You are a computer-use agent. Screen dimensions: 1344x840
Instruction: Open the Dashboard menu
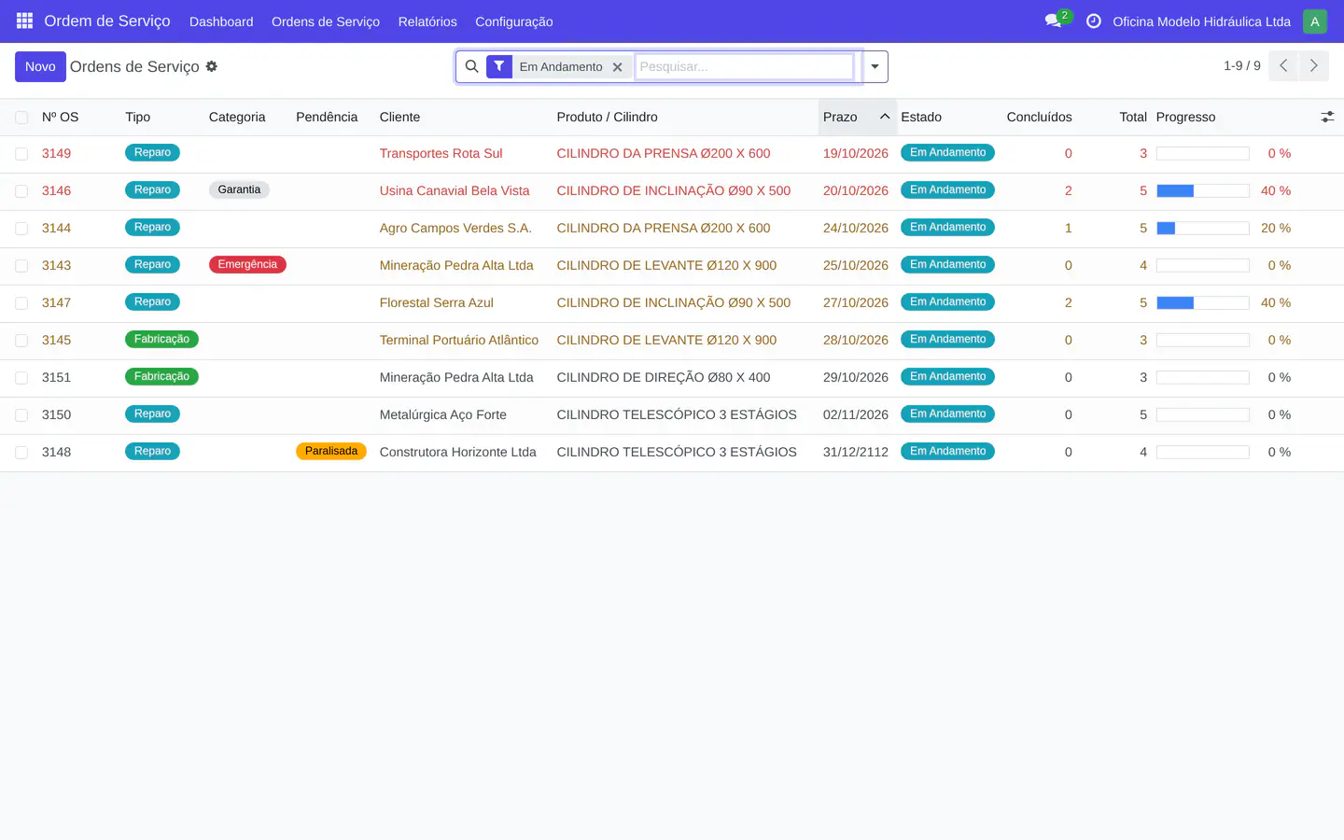pos(221,21)
